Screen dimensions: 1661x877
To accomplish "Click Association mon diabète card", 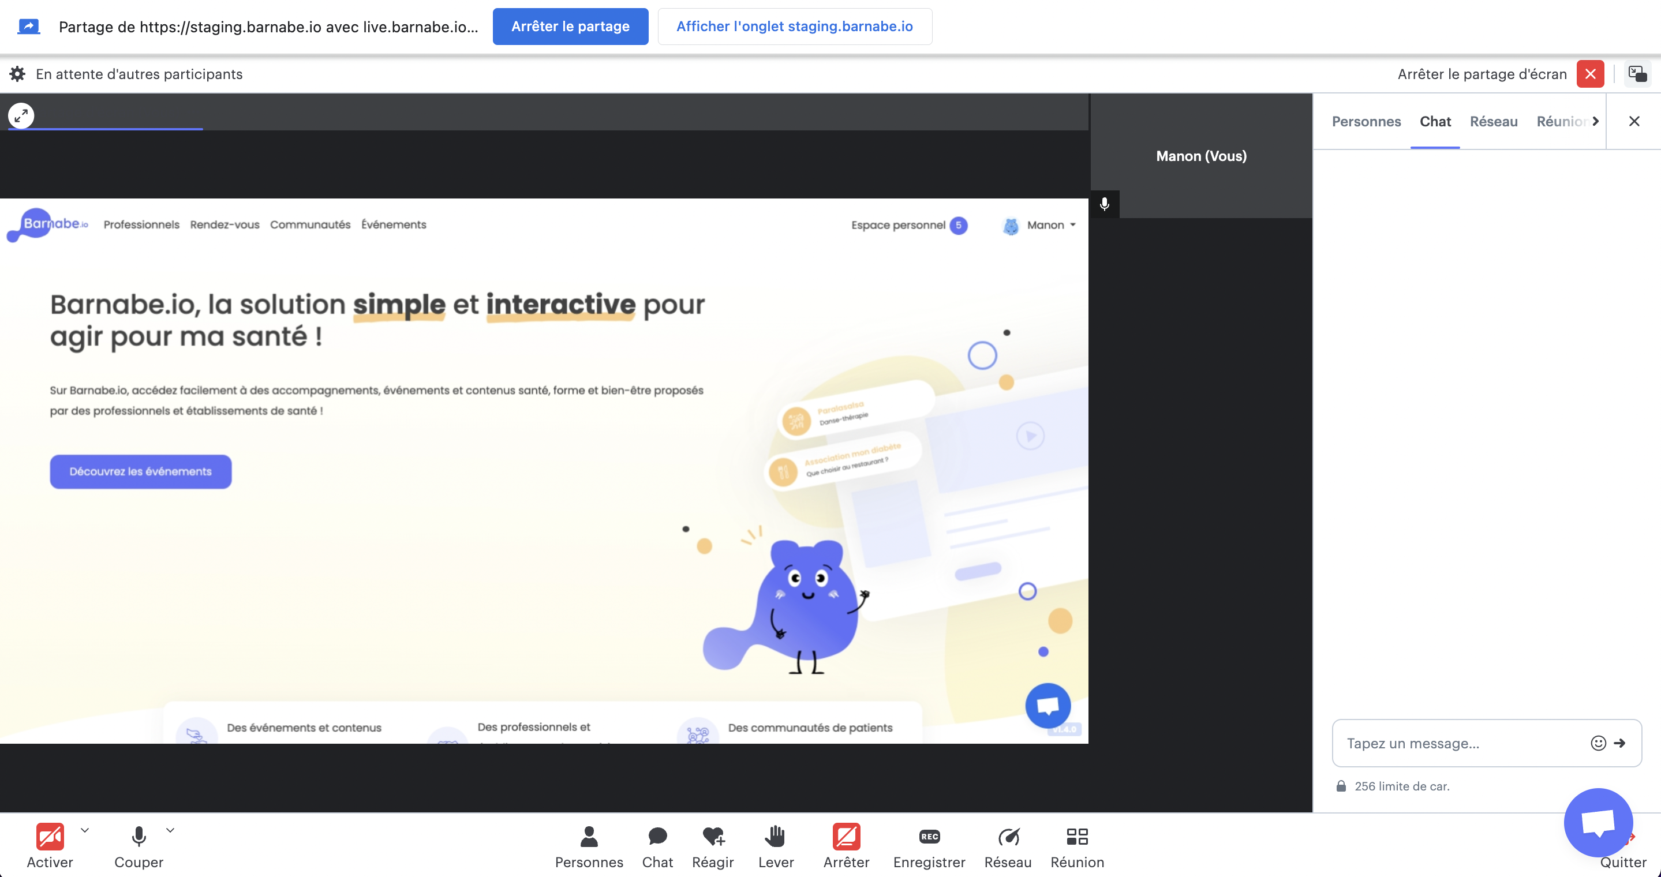I will (x=844, y=462).
